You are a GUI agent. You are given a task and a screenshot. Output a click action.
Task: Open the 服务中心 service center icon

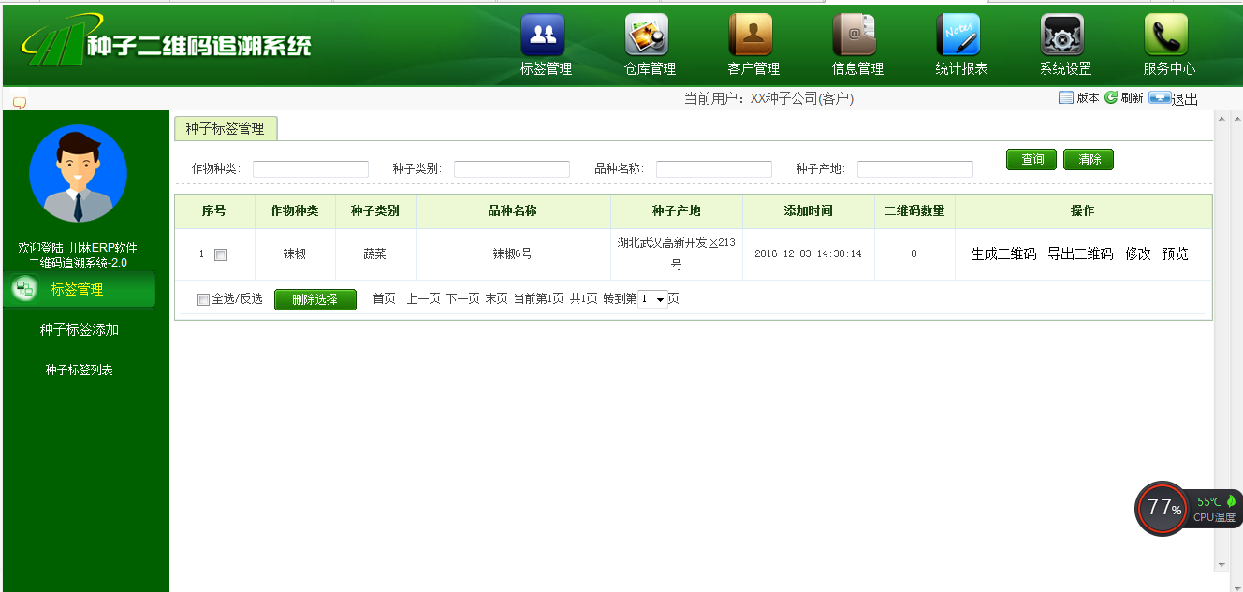[1164, 37]
